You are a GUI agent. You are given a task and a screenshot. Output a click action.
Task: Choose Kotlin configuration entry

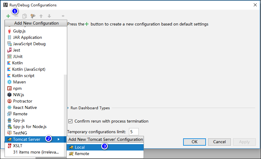(36, 63)
